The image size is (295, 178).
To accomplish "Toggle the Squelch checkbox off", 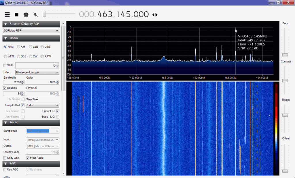I will pyautogui.click(x=5, y=88).
